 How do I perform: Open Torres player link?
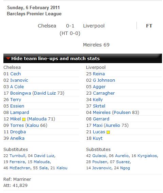[x=17, y=126]
